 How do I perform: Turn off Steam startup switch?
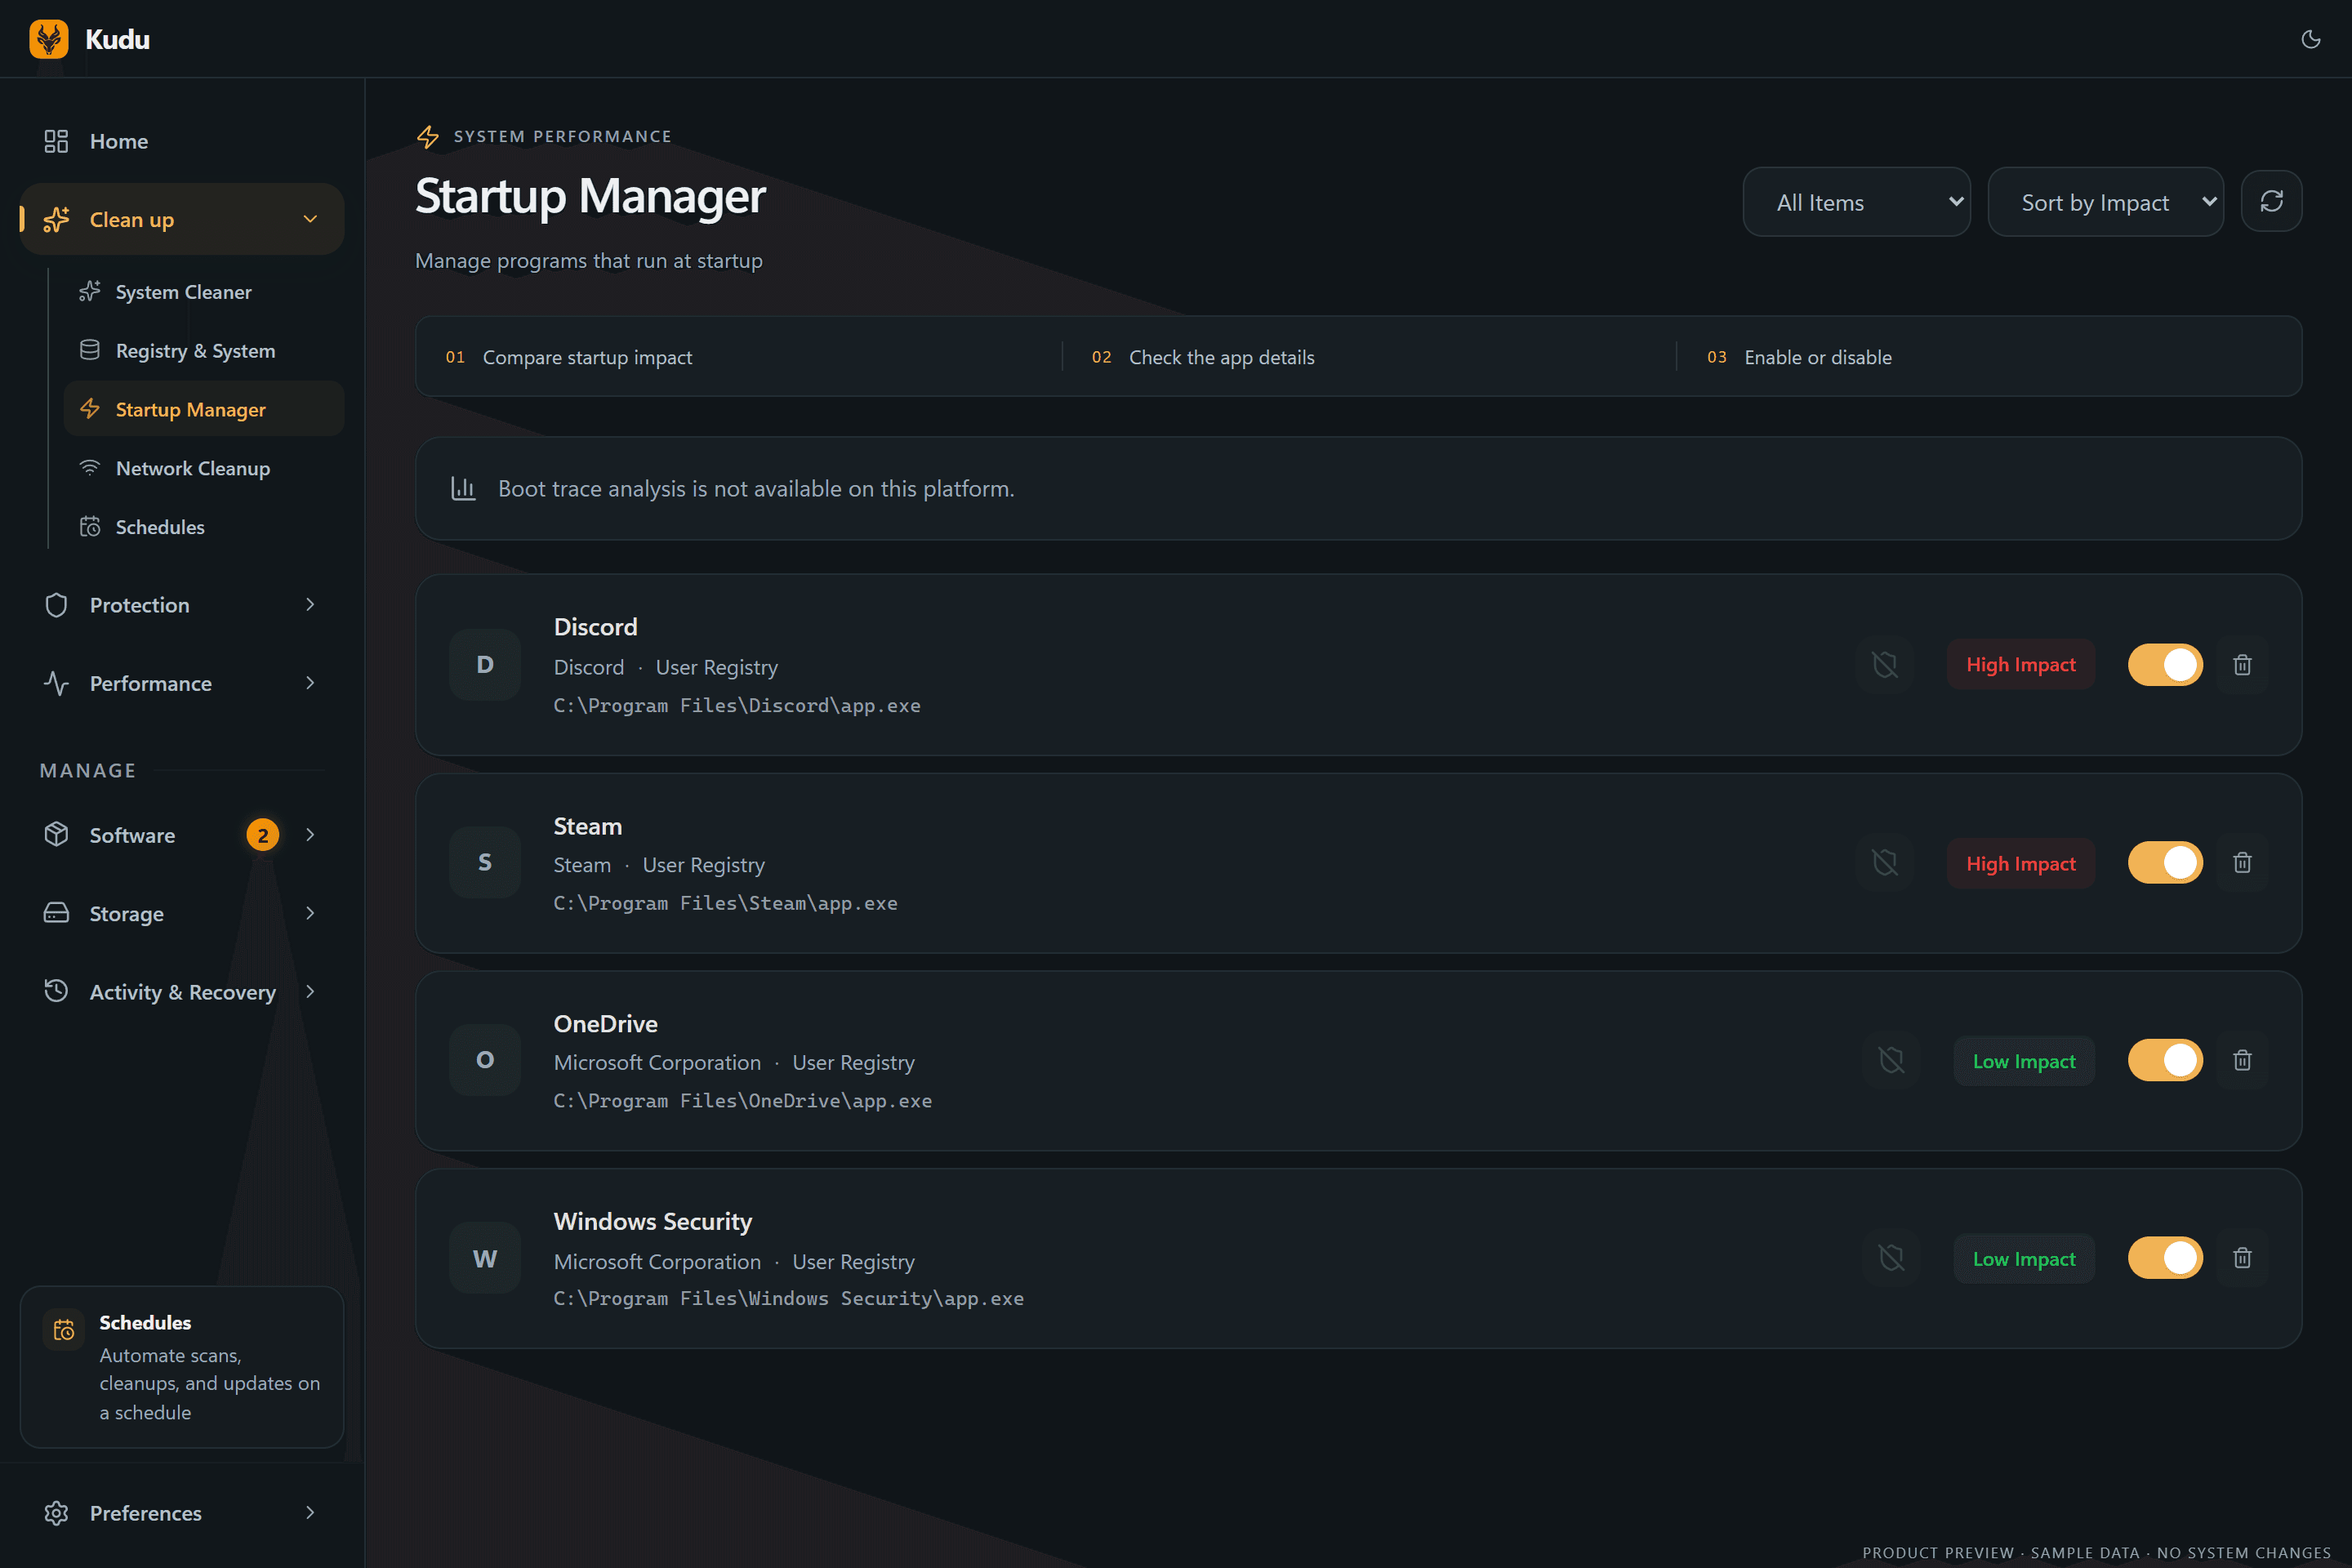point(2165,862)
